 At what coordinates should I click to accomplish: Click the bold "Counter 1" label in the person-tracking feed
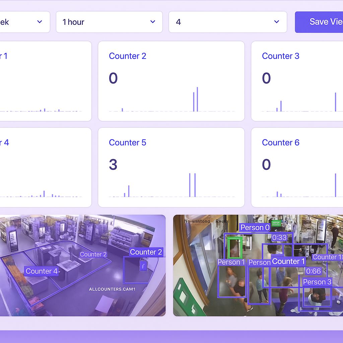tap(288, 261)
